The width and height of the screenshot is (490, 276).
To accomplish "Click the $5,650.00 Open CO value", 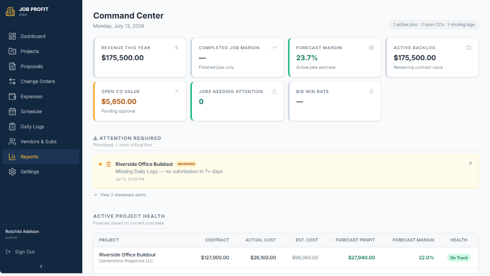I will coord(119,102).
